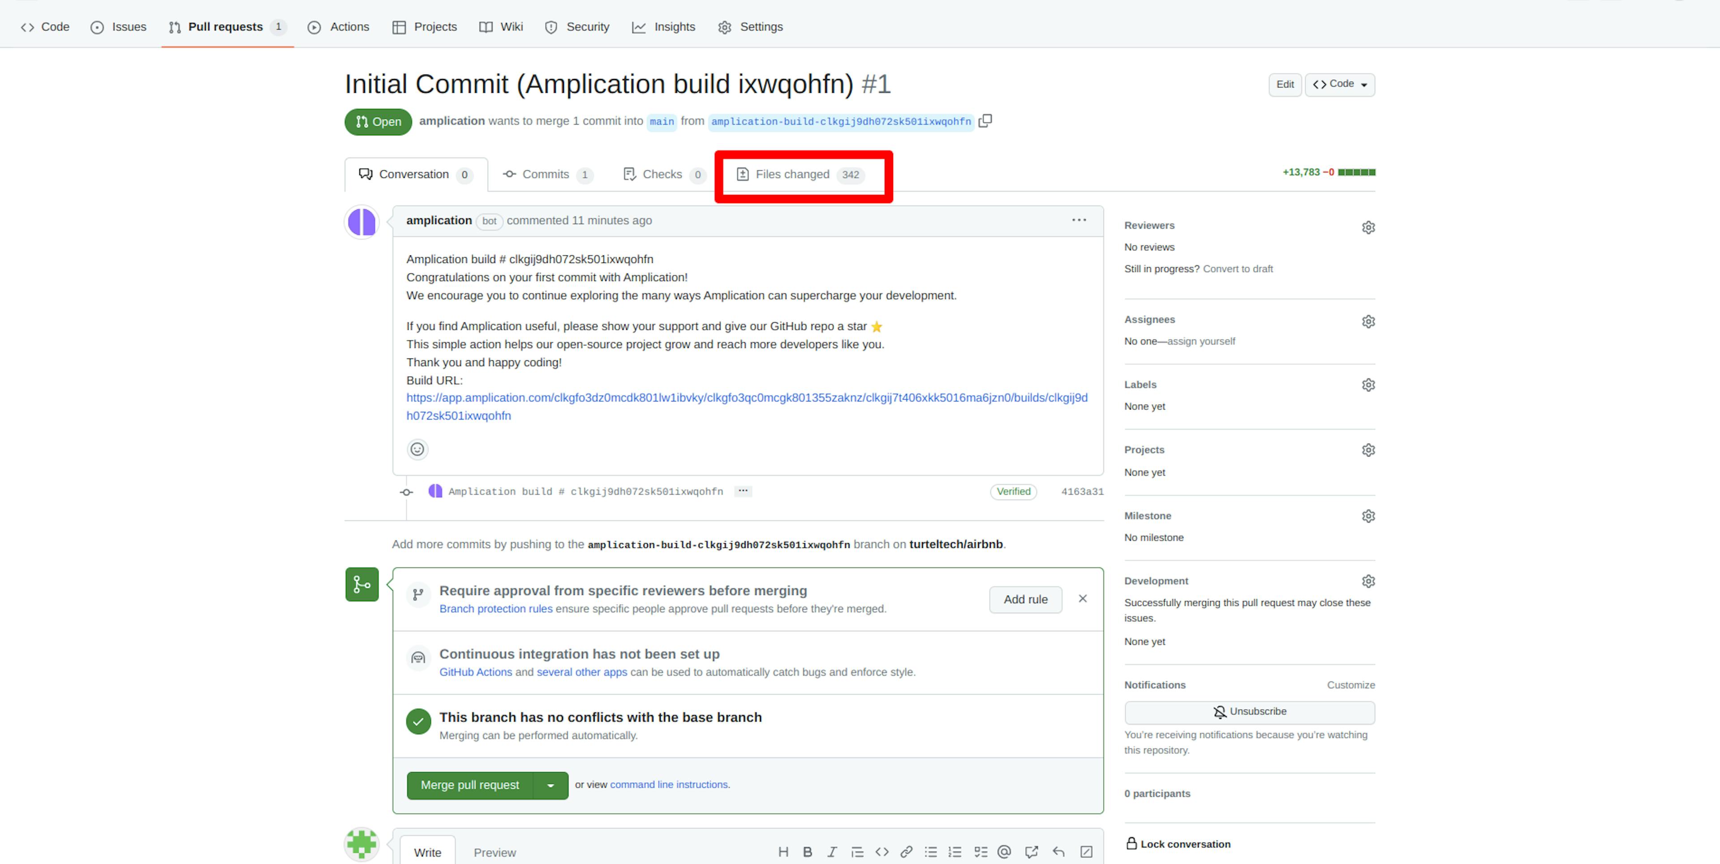Open amplication author name in comment header
1720x864 pixels.
[x=439, y=220]
